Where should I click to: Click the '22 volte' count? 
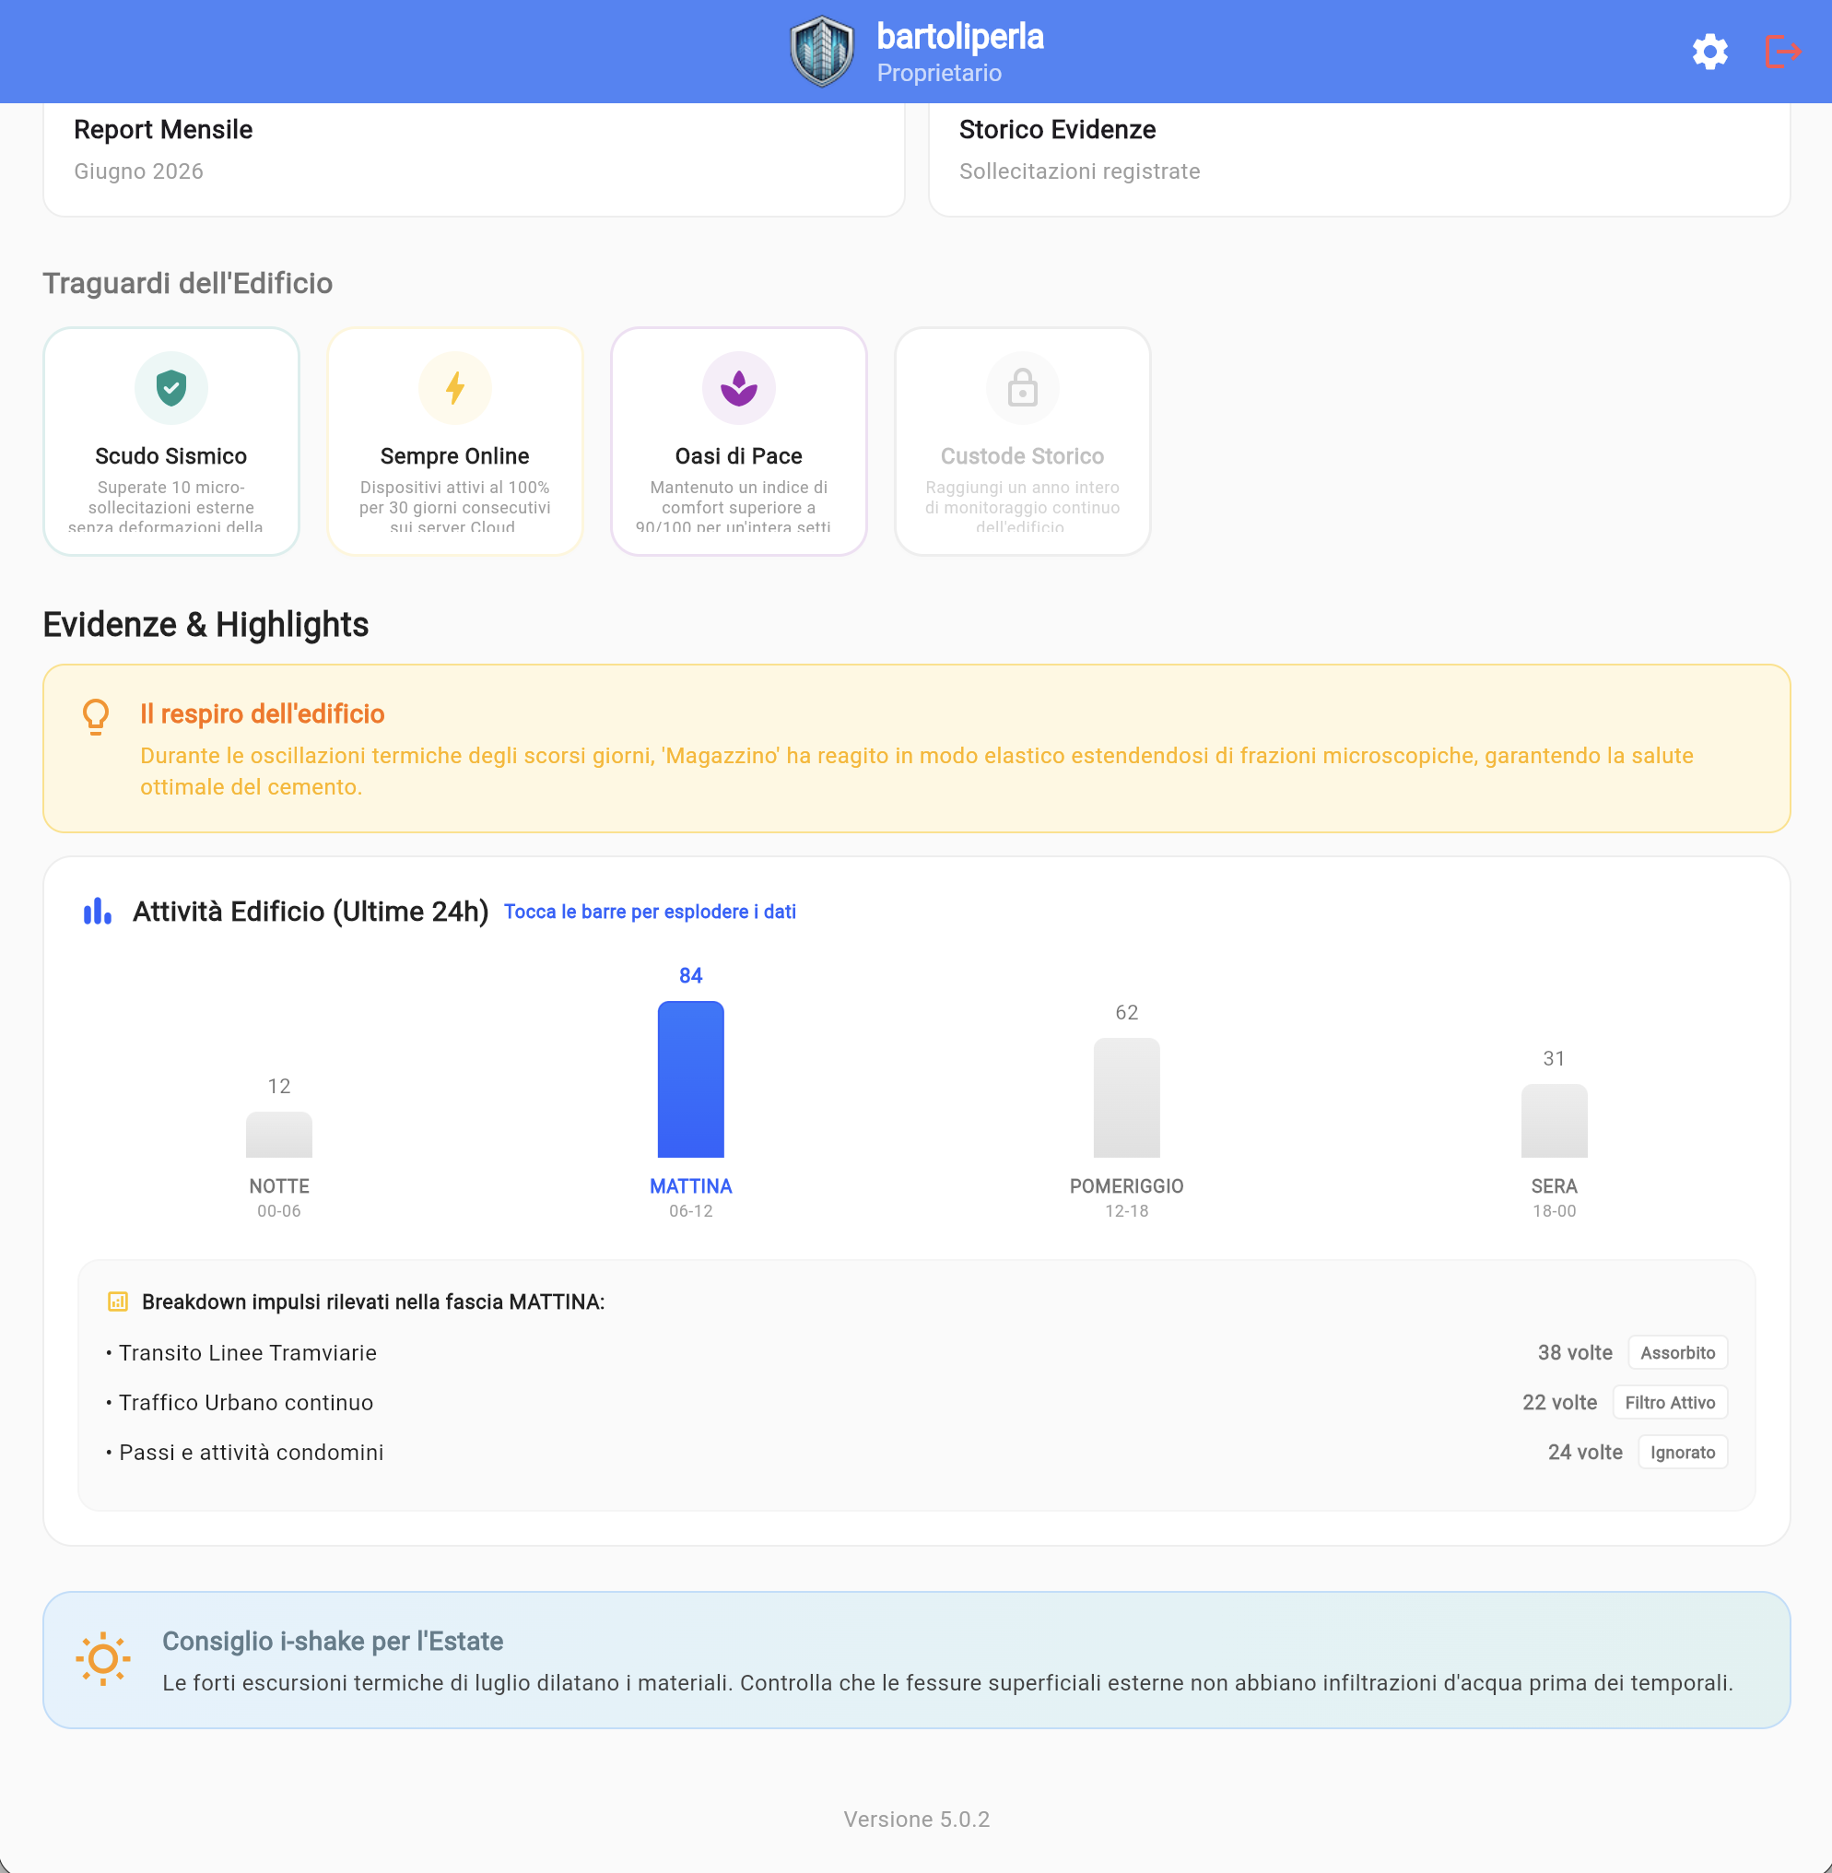(1560, 1402)
